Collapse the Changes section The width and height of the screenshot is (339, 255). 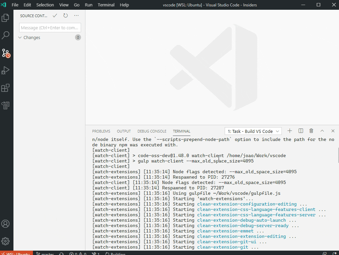(x=20, y=37)
